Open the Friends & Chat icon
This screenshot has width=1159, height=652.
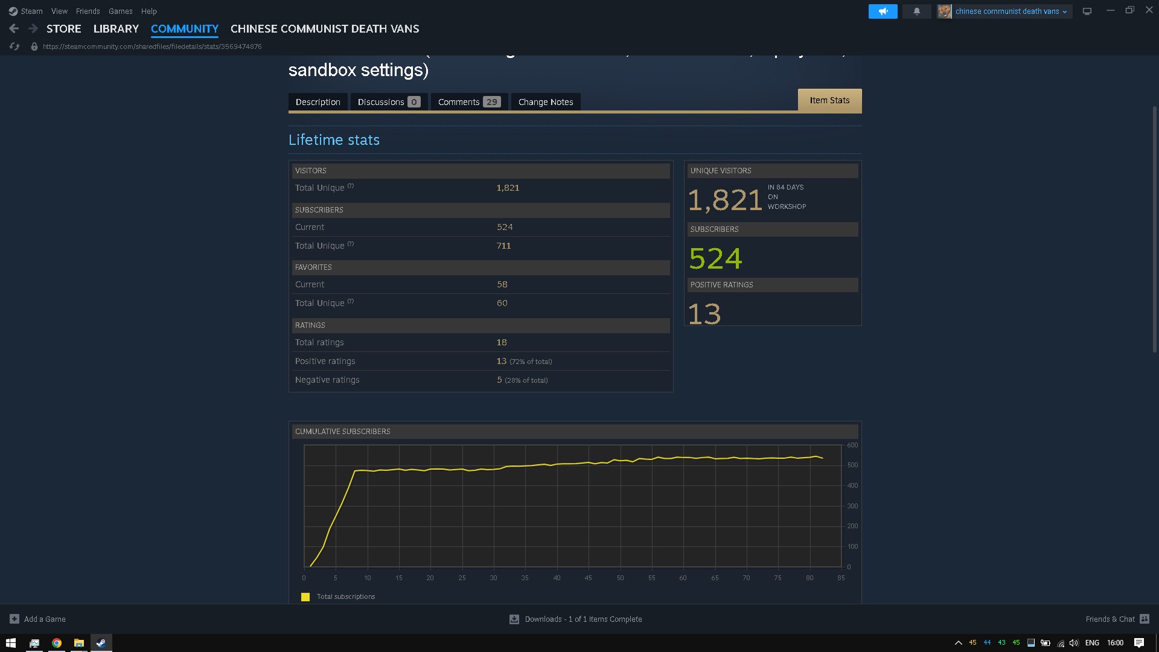(1145, 619)
